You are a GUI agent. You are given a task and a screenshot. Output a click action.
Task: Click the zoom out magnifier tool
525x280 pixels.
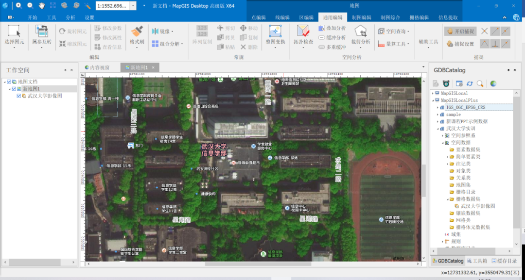pyautogui.click(x=30, y=6)
